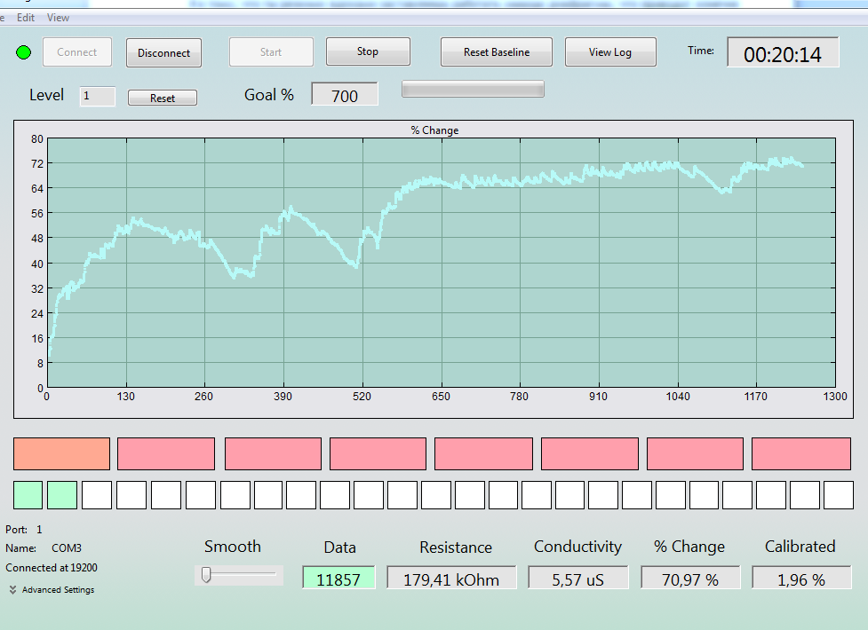Viewport: 868px width, 630px height.
Task: Click the Disconnect button
Action: [163, 52]
